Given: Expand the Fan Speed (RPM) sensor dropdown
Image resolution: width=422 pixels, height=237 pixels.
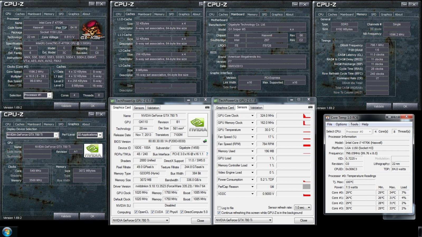Looking at the screenshot, I should pyautogui.click(x=252, y=144).
